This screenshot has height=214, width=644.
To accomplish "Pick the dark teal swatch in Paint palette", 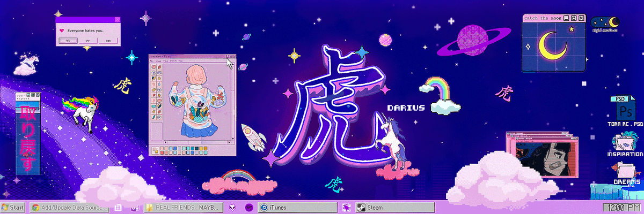I will (196, 148).
